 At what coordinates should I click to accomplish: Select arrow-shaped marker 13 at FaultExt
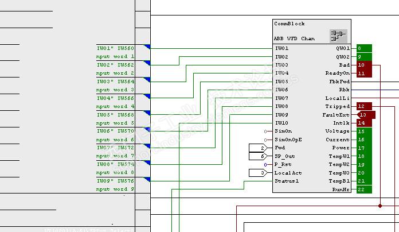366,115
